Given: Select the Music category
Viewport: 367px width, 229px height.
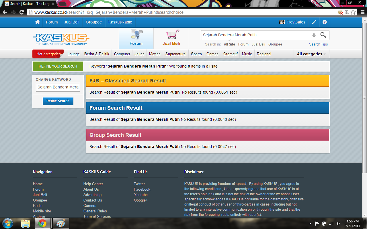Looking at the screenshot, I should (x=247, y=54).
